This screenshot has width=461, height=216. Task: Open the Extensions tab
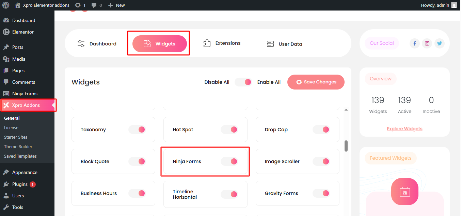pos(222,43)
